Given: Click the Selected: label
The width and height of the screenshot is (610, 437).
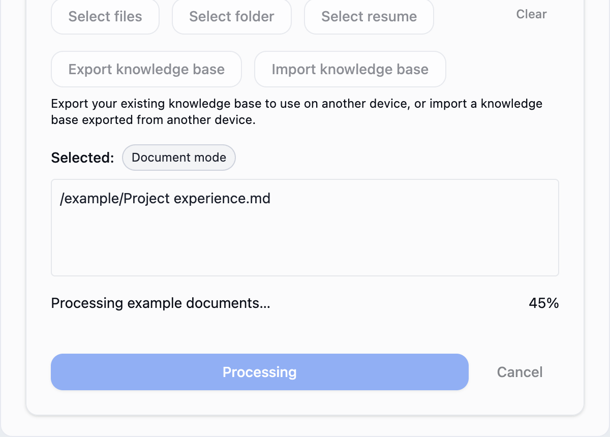Looking at the screenshot, I should point(83,158).
